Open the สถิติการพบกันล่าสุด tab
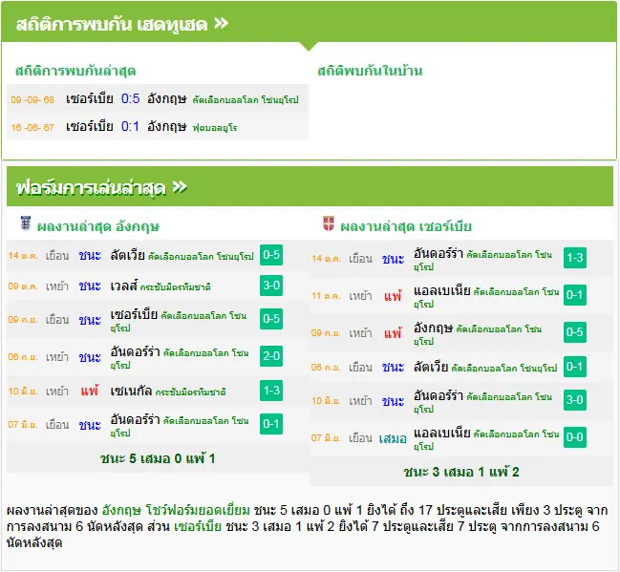Image resolution: width=620 pixels, height=572 pixels. (75, 72)
